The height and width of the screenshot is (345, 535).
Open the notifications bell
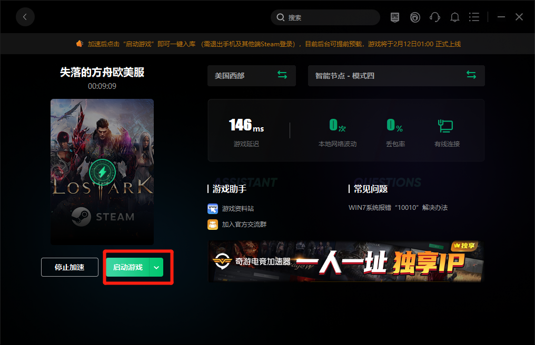454,17
